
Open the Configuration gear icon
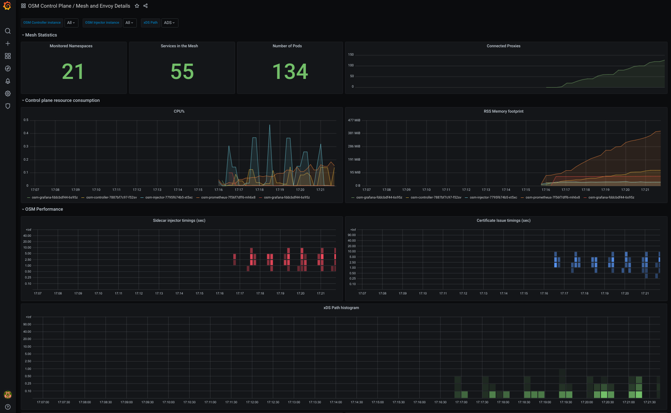[x=8, y=94]
